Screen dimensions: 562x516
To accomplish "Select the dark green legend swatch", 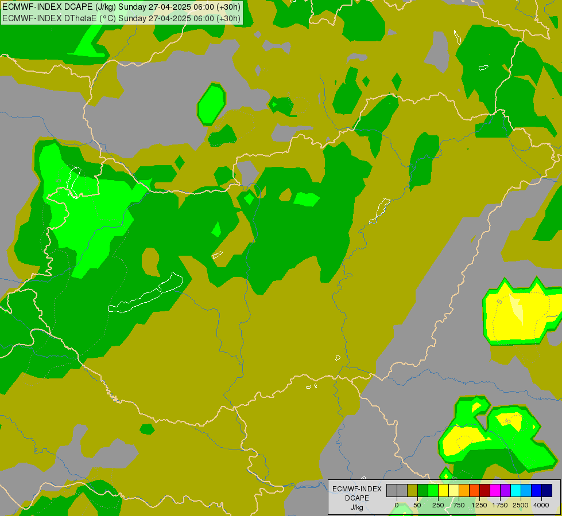I will tap(423, 491).
